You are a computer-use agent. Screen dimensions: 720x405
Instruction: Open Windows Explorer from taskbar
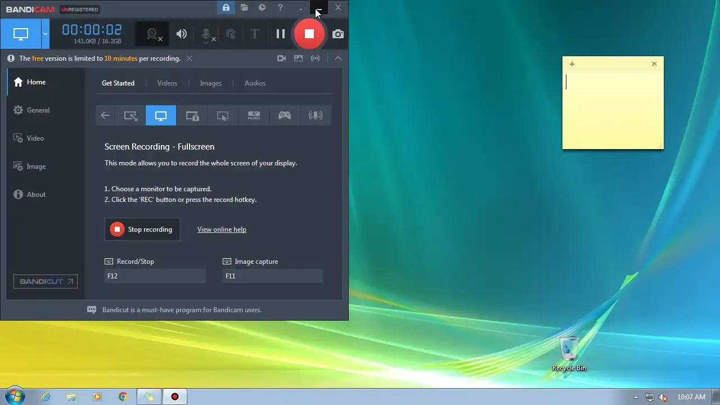tap(71, 397)
